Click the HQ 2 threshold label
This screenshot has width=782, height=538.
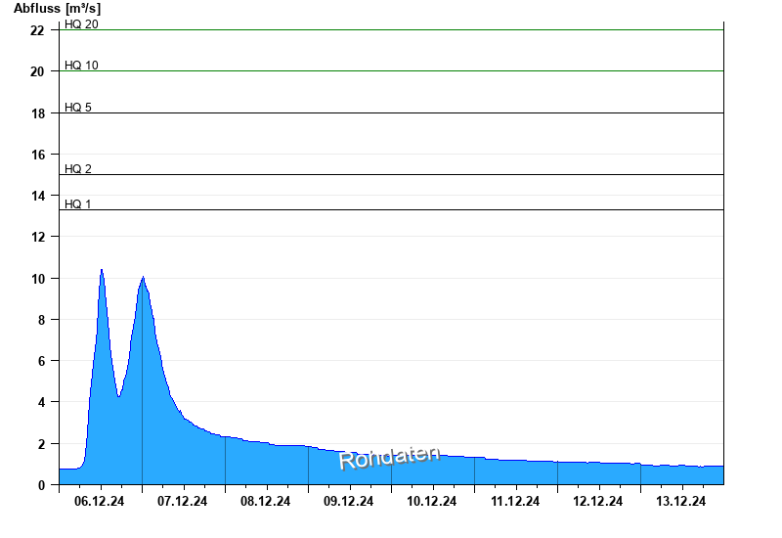tap(78, 168)
